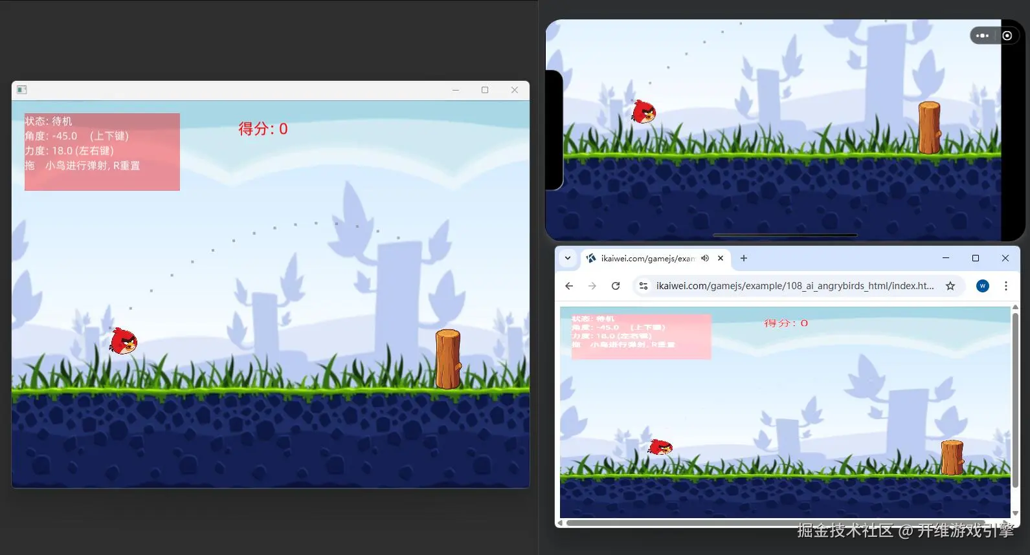The width and height of the screenshot is (1030, 555).
Task: Go forward in the Chrome browser
Action: (592, 286)
